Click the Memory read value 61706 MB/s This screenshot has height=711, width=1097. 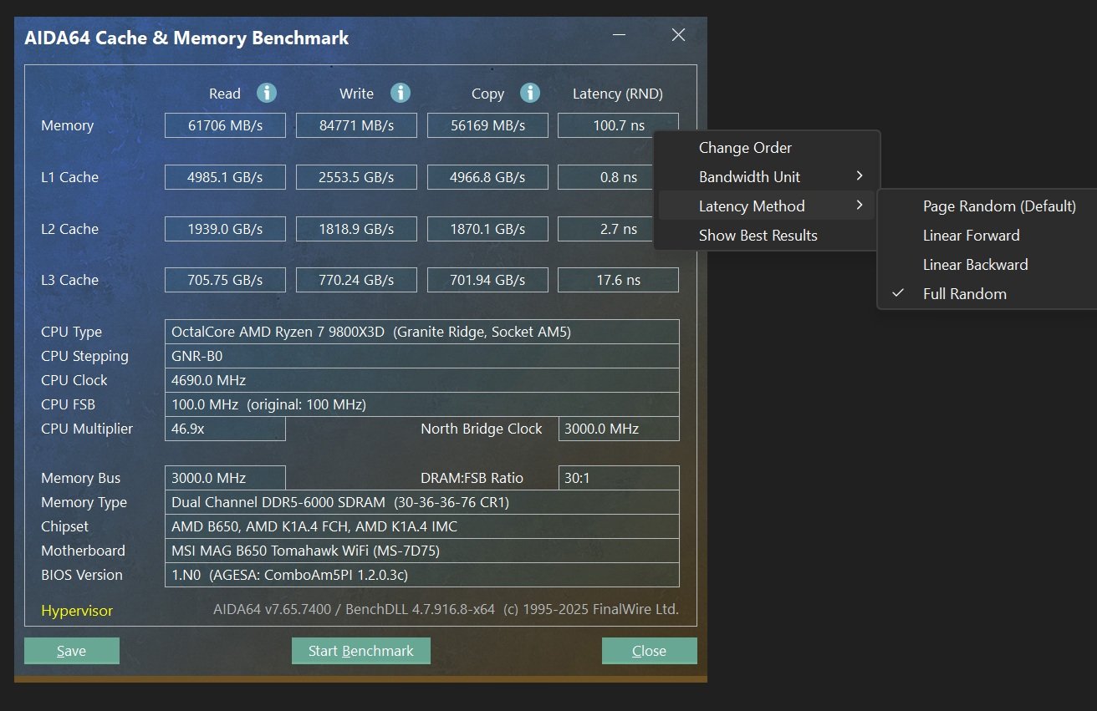coord(225,125)
